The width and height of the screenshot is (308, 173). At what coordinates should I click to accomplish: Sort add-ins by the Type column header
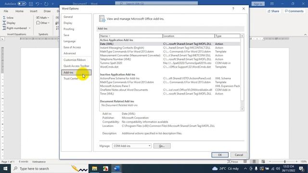[x=227, y=36]
